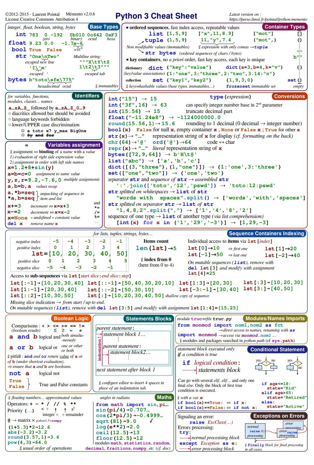Select the state="Retired" line
This screenshot has width=314, height=465.
pos(287,397)
